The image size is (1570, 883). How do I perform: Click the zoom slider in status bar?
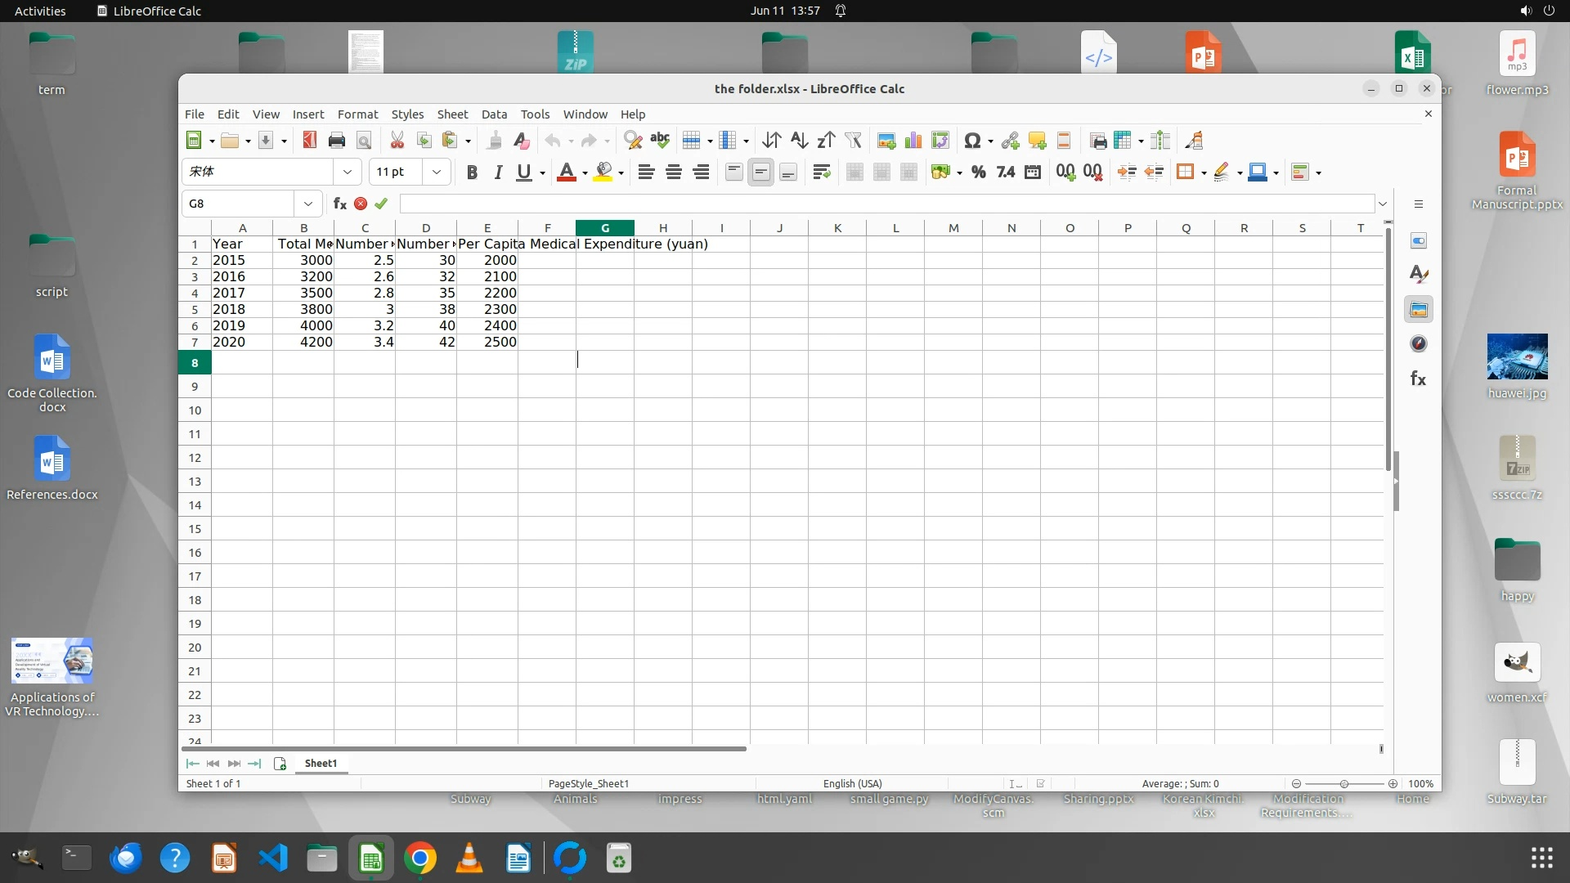1343,783
